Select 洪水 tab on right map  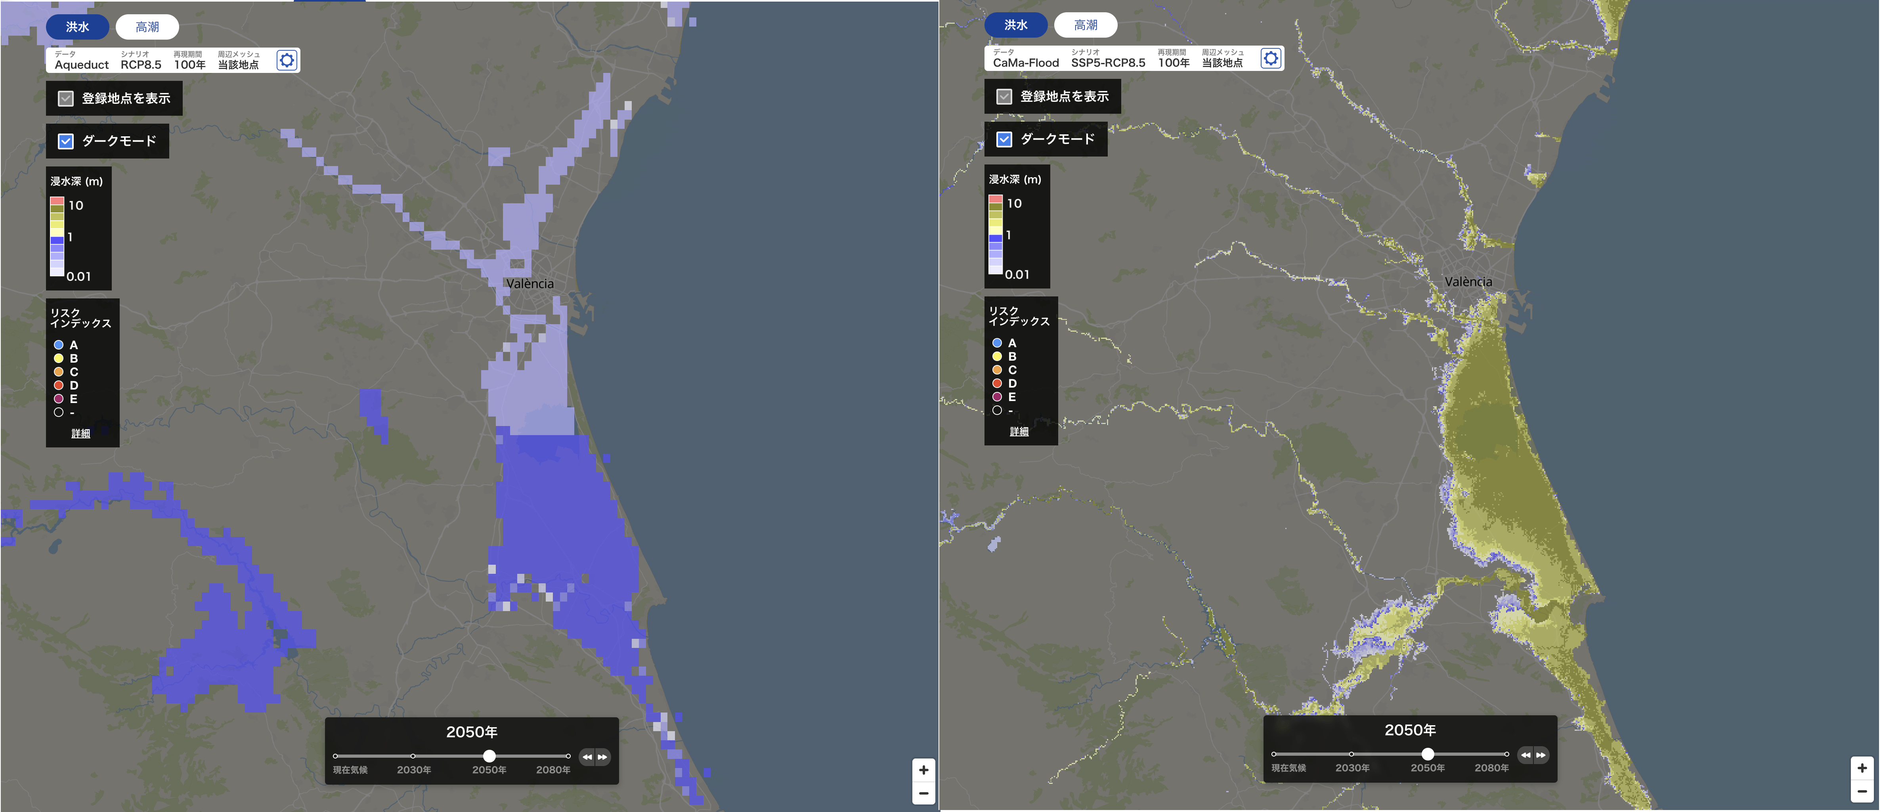click(x=1016, y=25)
